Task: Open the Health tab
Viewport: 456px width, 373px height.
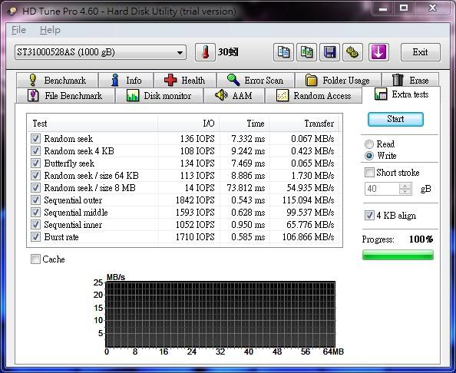Action: coord(185,80)
